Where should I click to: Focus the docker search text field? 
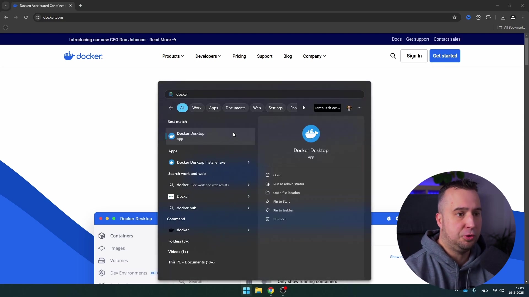pyautogui.click(x=264, y=94)
